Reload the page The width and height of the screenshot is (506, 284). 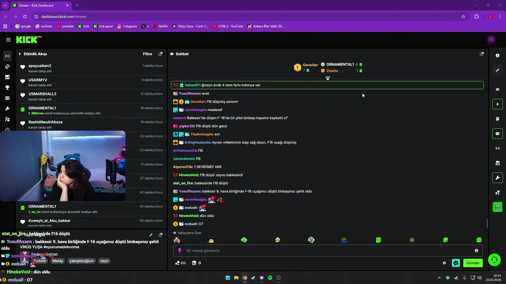click(25, 17)
